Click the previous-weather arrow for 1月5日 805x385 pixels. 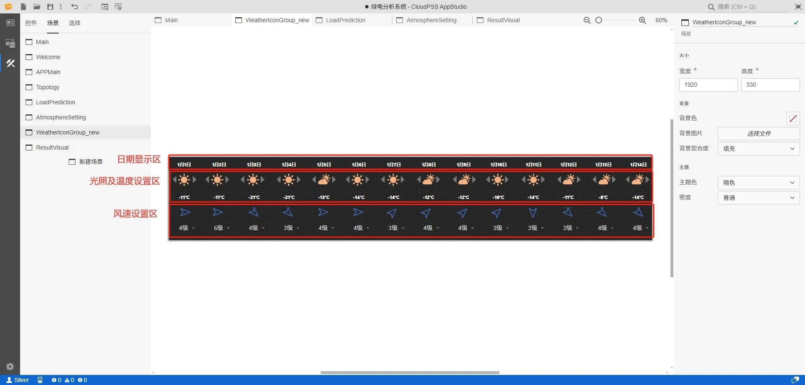314,180
